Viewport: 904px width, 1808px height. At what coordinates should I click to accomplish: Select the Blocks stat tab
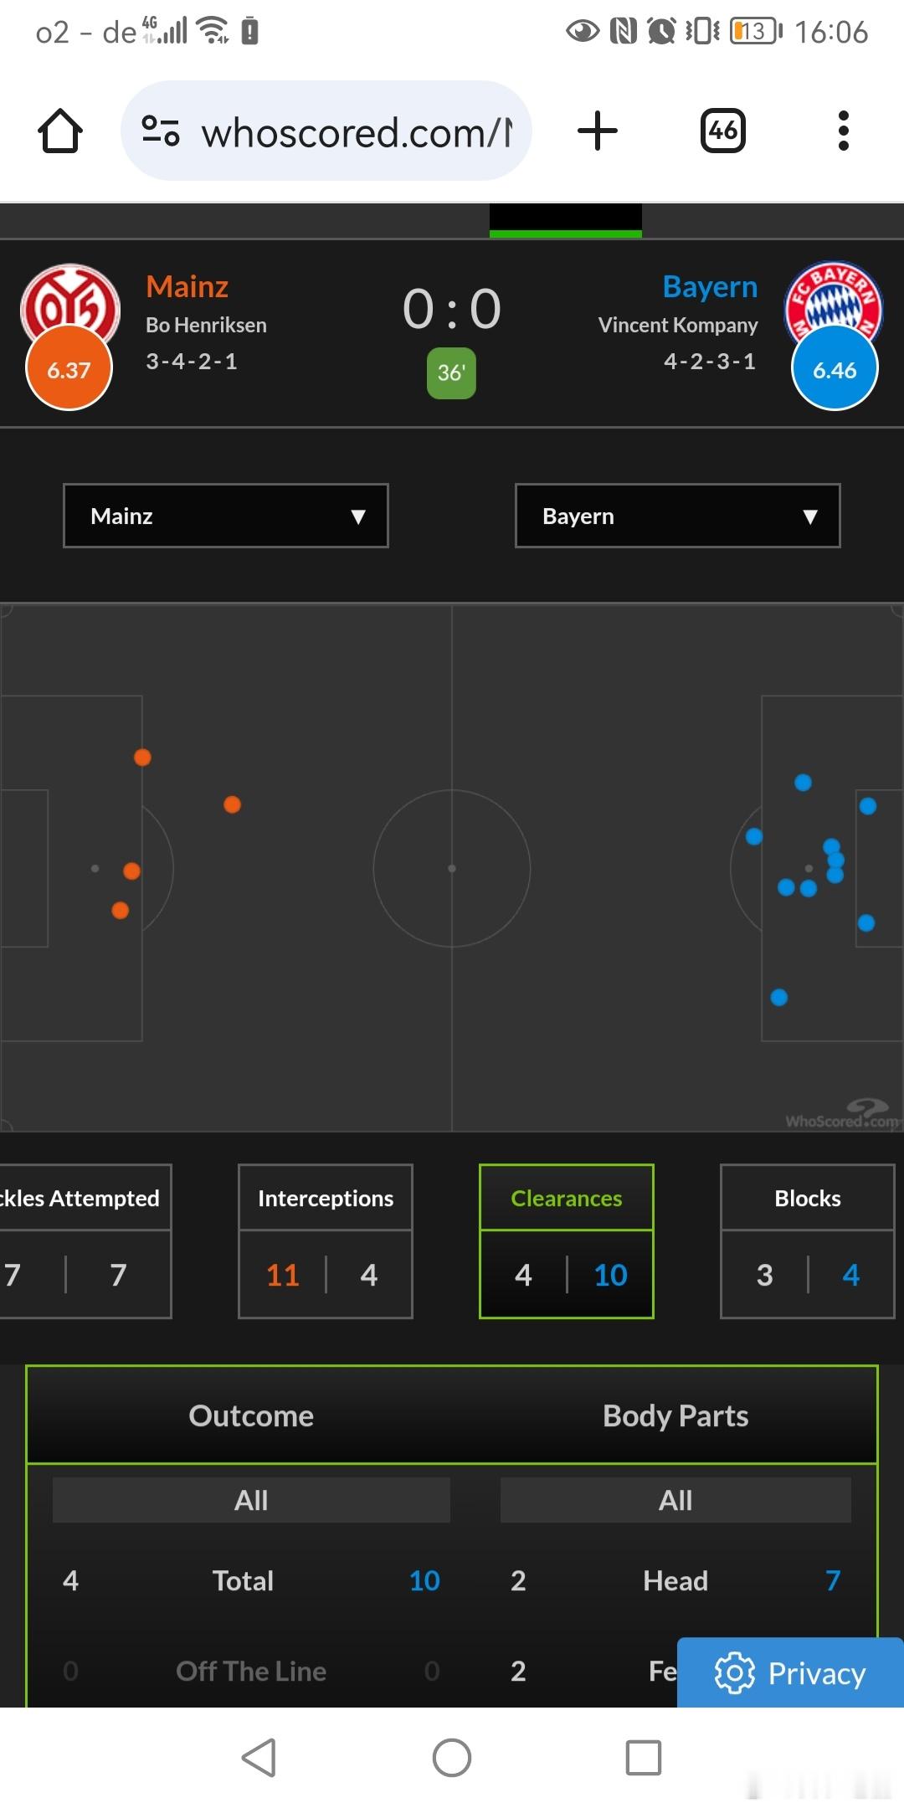(x=808, y=1241)
